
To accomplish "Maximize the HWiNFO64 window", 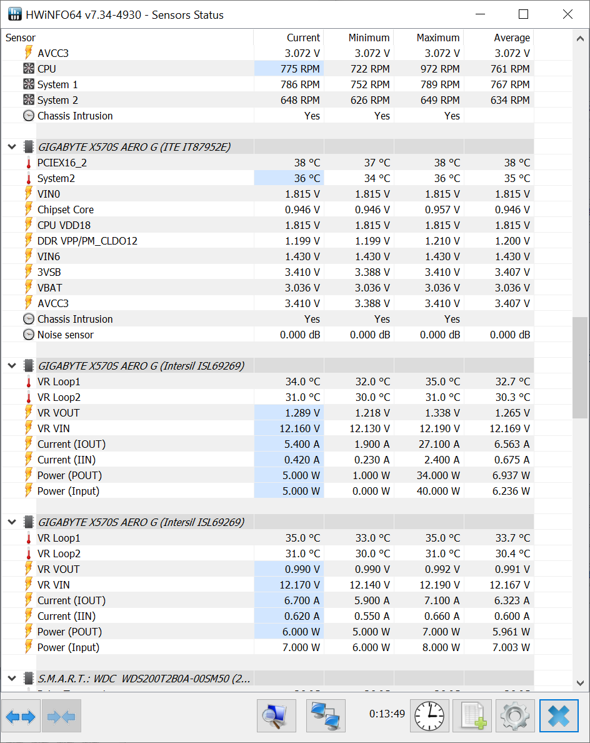I will (x=523, y=14).
